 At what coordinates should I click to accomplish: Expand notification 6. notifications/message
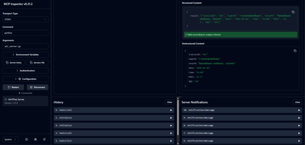pyautogui.click(x=242, y=141)
